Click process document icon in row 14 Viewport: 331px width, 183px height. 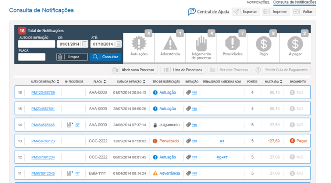(x=70, y=125)
